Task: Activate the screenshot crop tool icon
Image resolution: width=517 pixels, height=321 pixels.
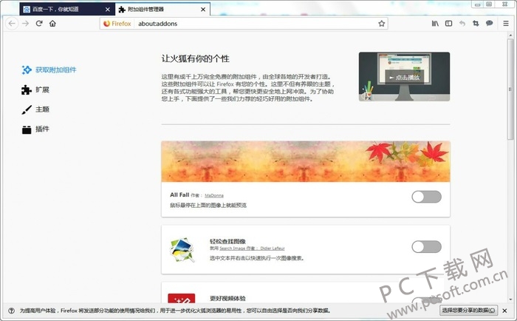Action: (476, 24)
